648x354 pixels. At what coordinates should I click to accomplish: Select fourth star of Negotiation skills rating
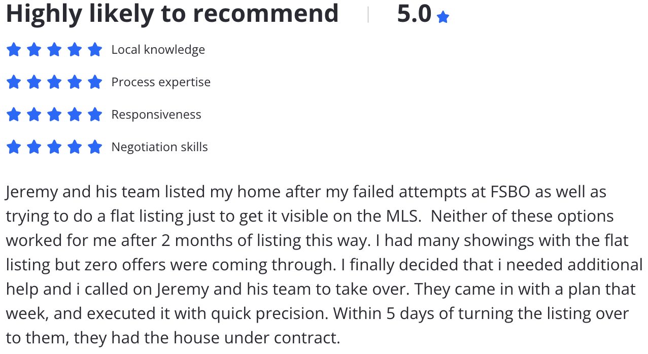tap(75, 147)
